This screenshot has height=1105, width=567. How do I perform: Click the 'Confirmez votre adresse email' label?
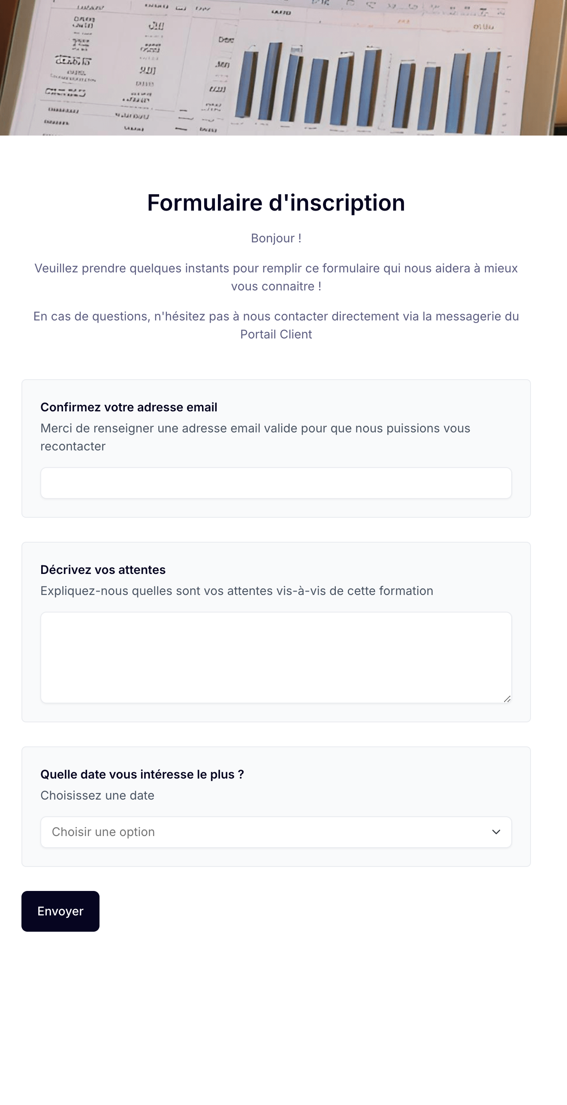pos(129,407)
